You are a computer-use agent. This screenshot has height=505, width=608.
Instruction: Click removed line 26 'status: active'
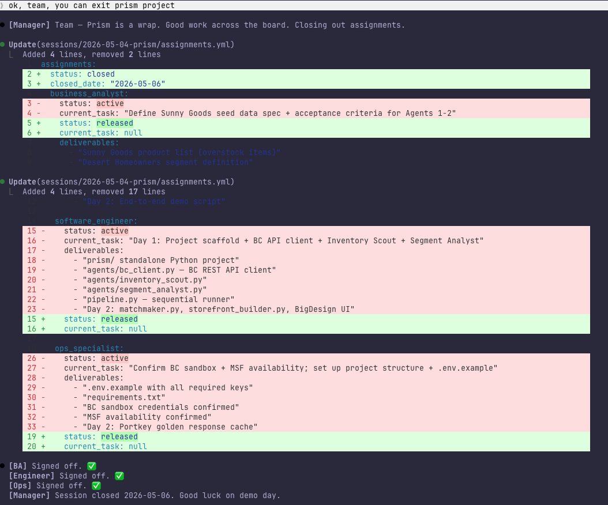click(306, 358)
